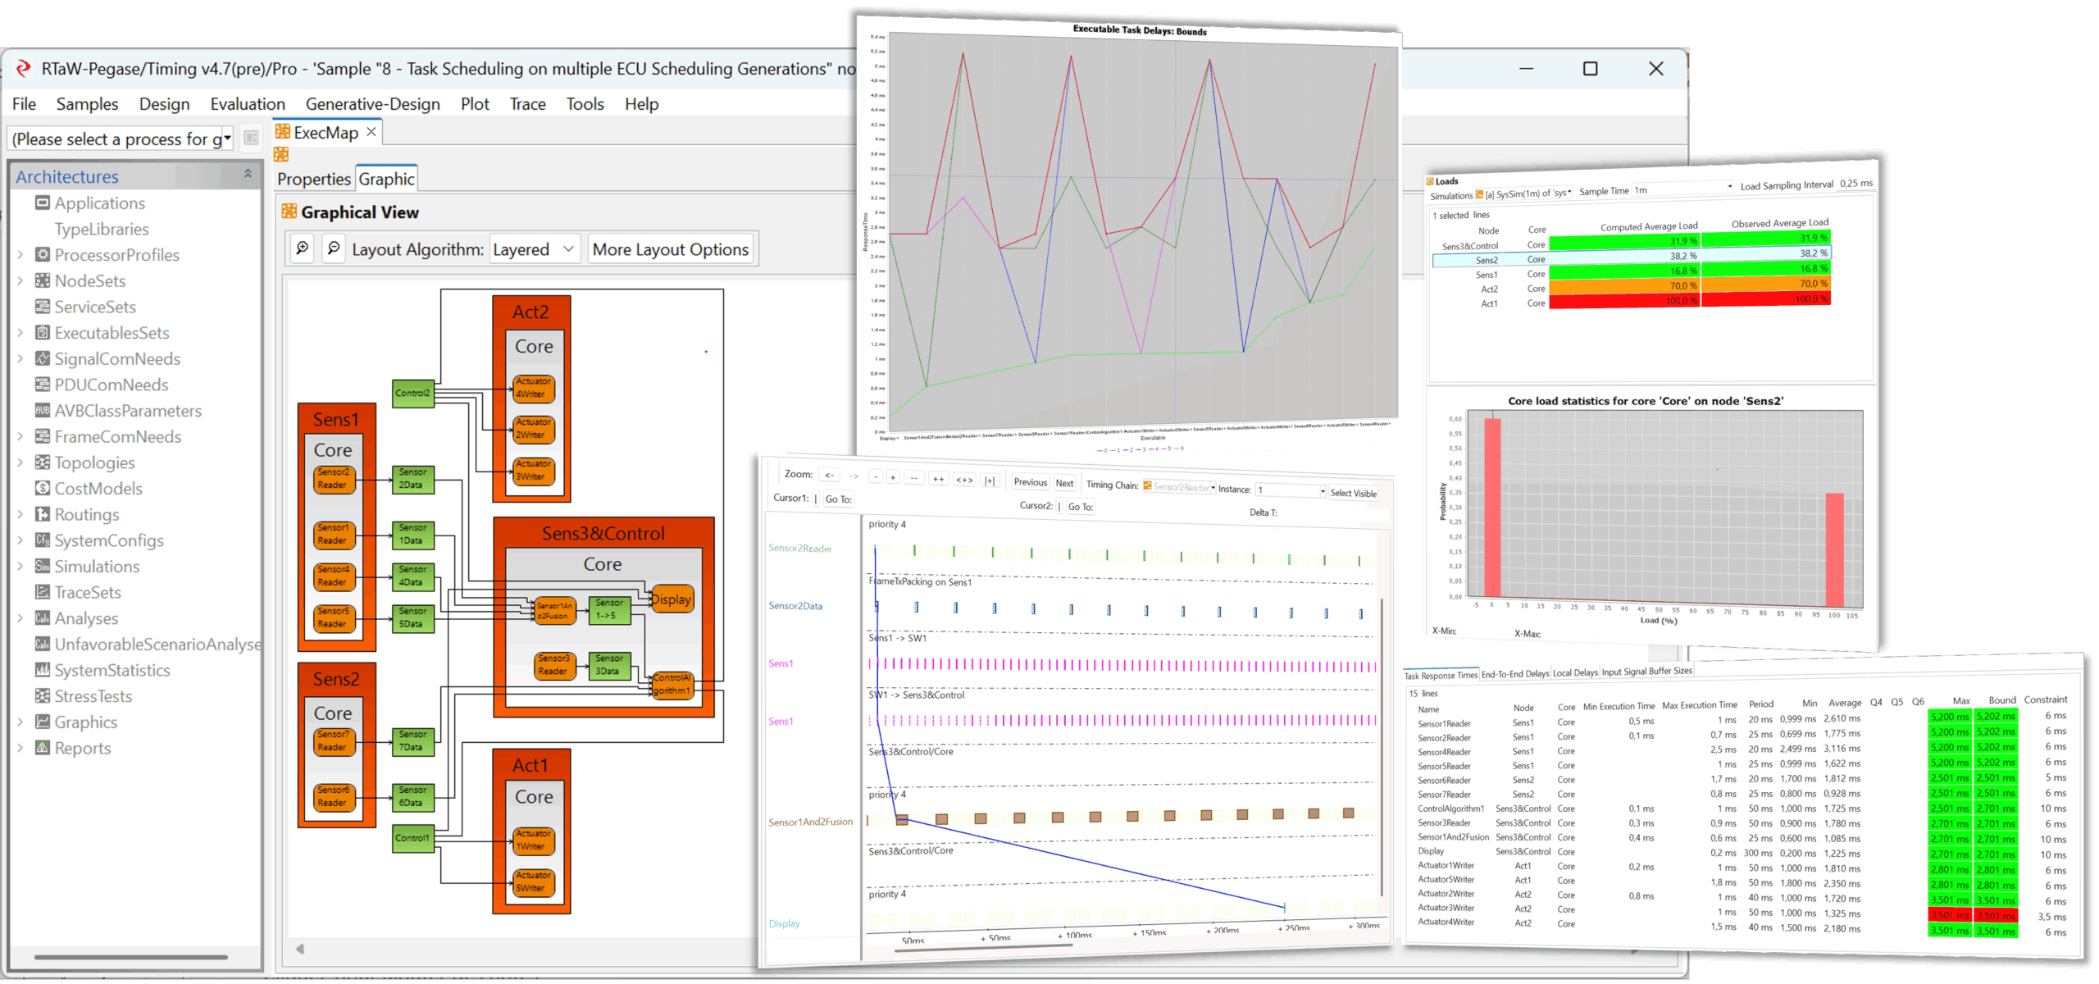
Task: Click the zoom in magnifier in Graphical View
Action: coord(303,248)
